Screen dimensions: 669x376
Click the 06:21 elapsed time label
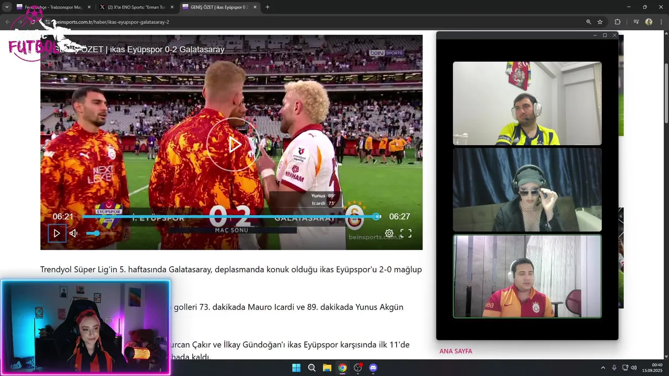click(63, 216)
